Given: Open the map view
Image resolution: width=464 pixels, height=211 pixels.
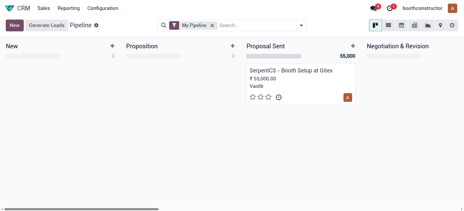Looking at the screenshot, I should coord(440,26).
